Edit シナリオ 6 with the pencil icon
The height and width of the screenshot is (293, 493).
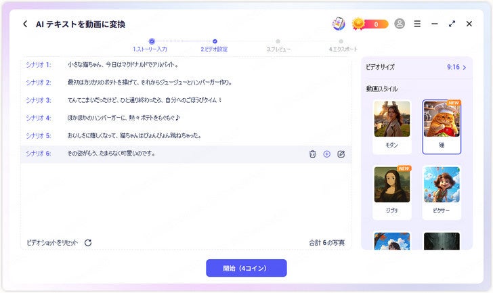coord(341,154)
